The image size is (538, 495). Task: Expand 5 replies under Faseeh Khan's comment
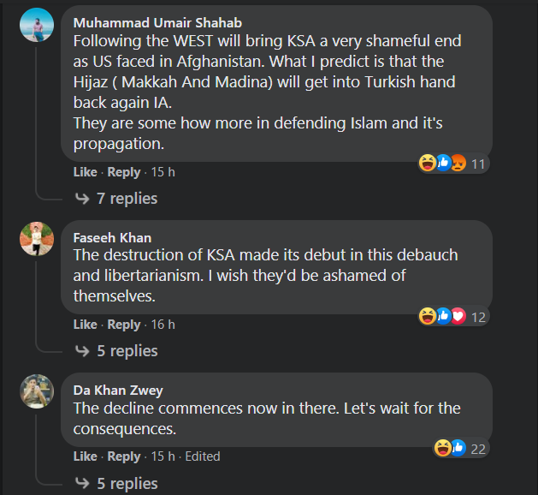[127, 351]
